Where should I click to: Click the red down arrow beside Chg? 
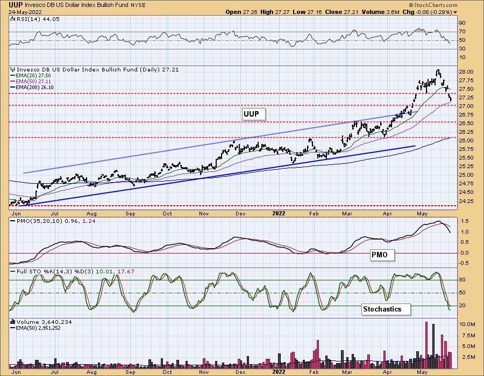455,12
